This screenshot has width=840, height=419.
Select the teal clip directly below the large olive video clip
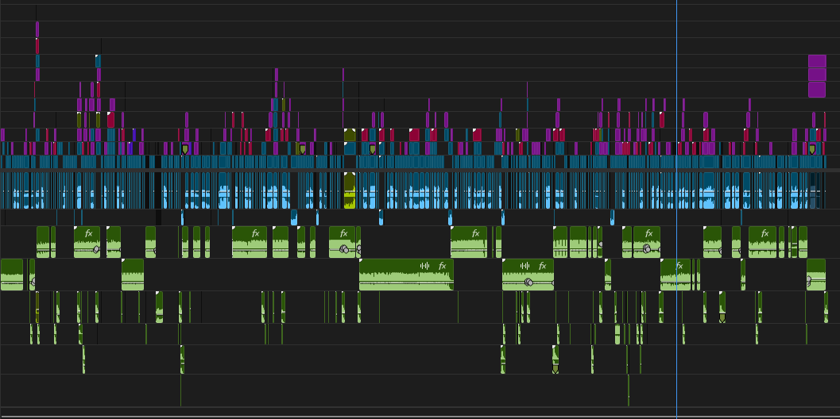[350, 148]
